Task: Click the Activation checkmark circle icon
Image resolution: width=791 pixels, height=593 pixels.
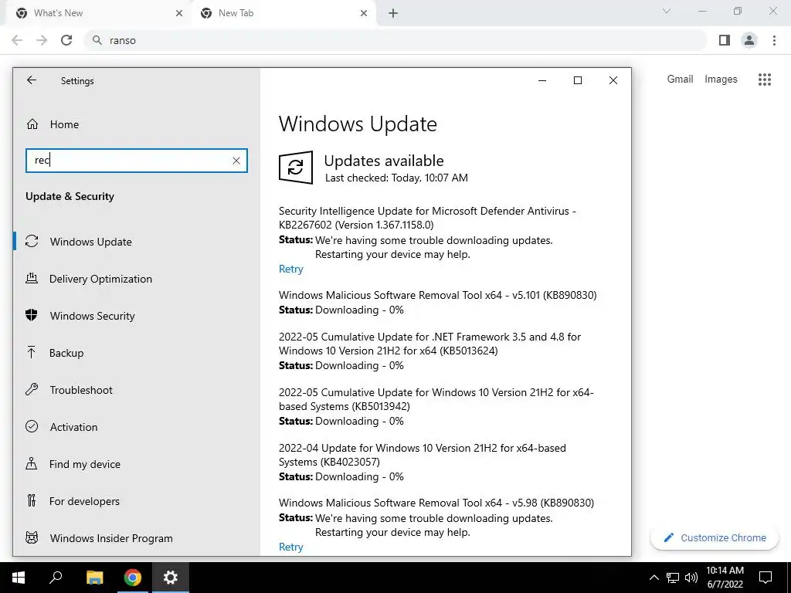Action: (32, 426)
